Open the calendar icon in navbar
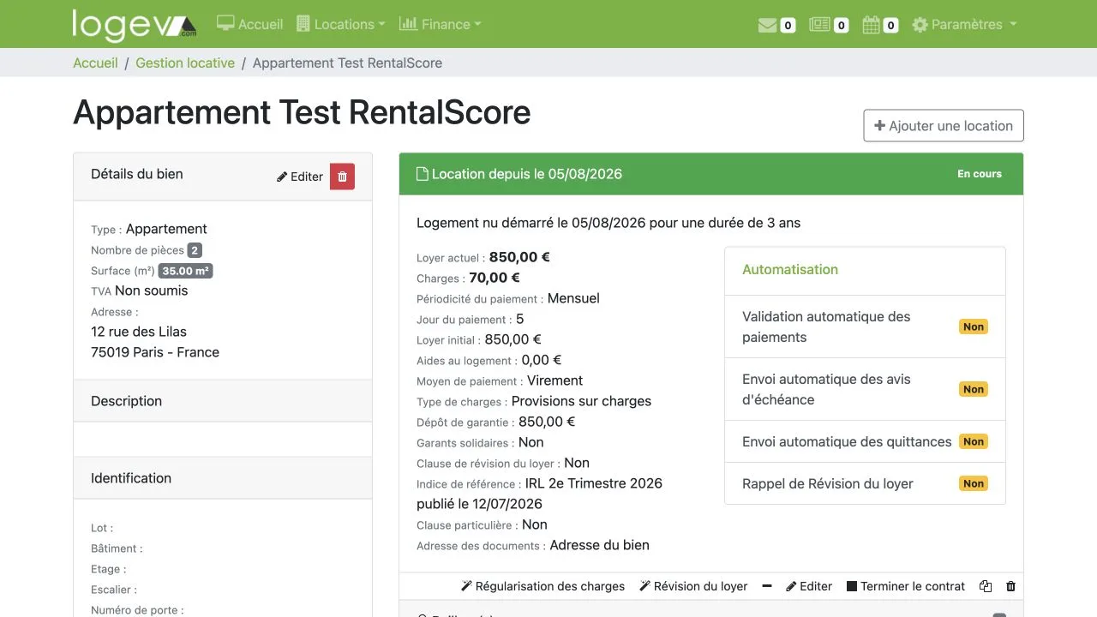This screenshot has width=1097, height=617. point(871,25)
